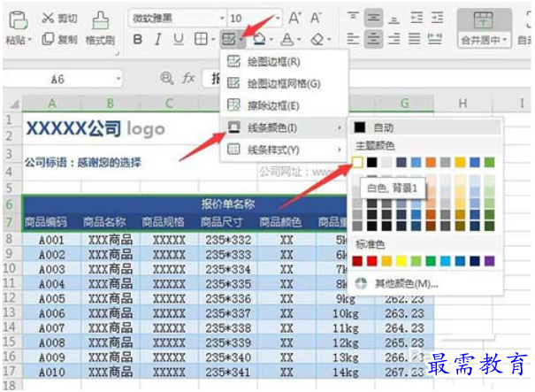Click the distributed alignment icon

pos(435,39)
